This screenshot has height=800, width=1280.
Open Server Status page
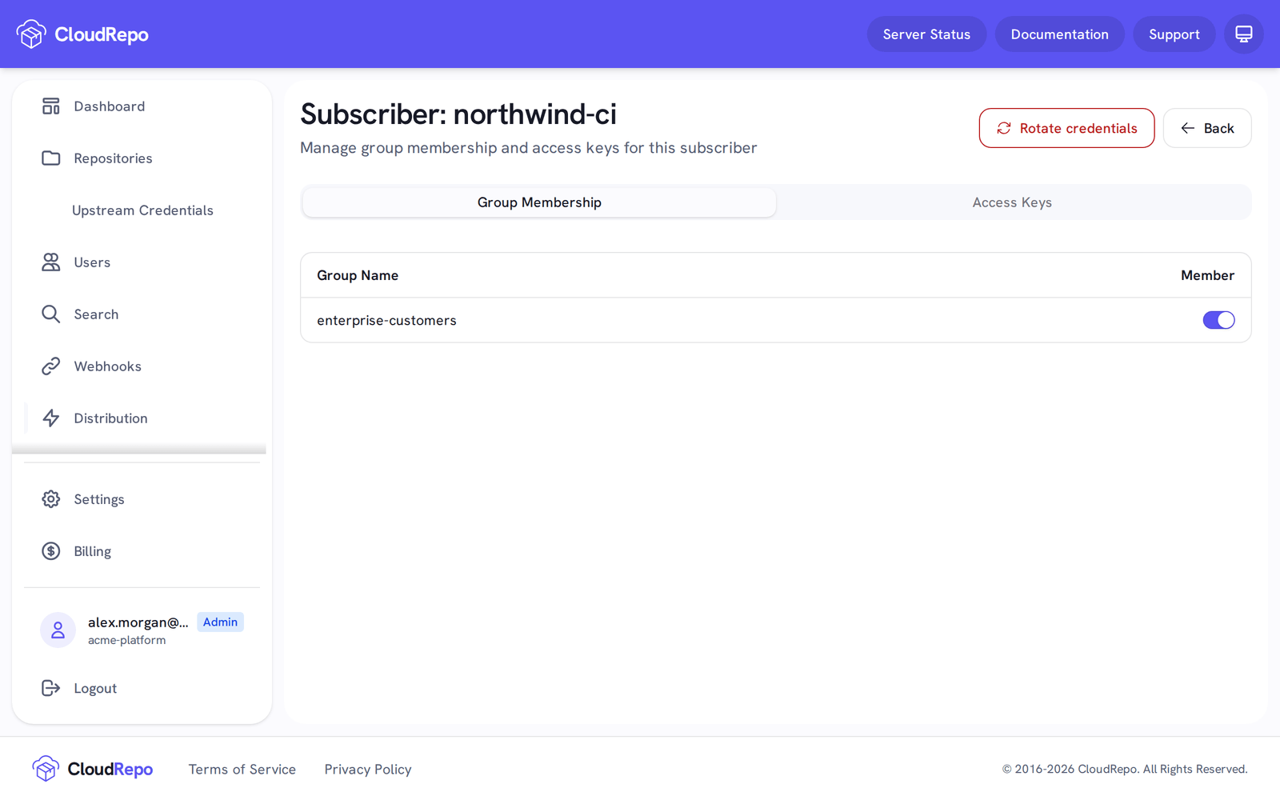pyautogui.click(x=926, y=34)
